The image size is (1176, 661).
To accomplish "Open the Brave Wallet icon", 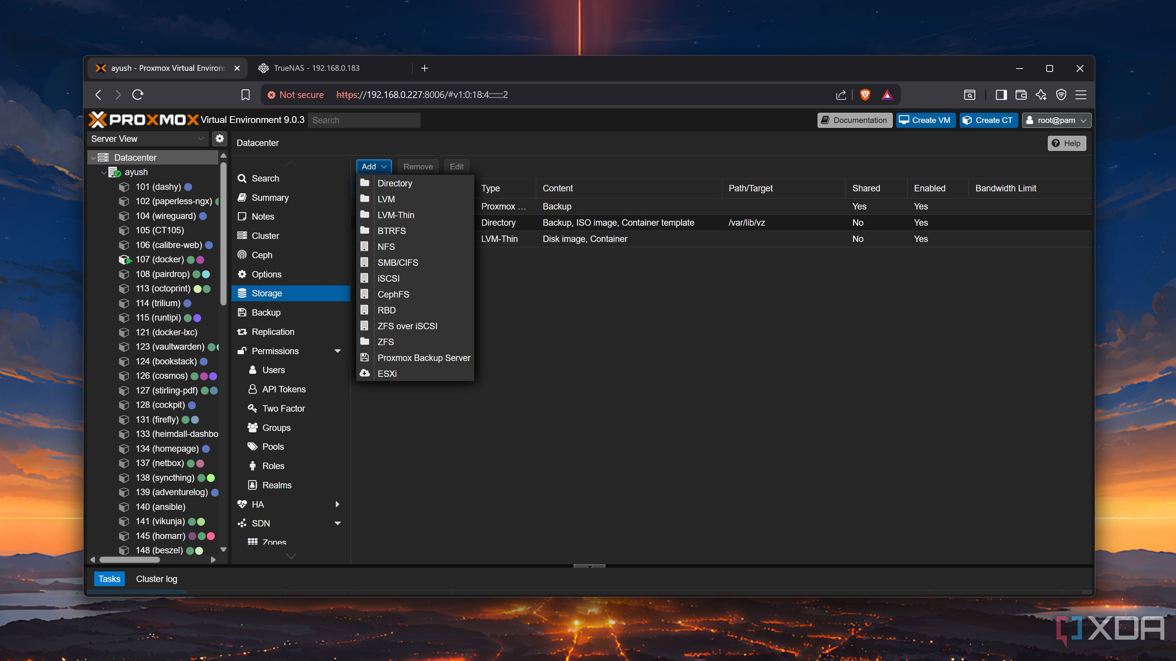I will [x=1021, y=95].
